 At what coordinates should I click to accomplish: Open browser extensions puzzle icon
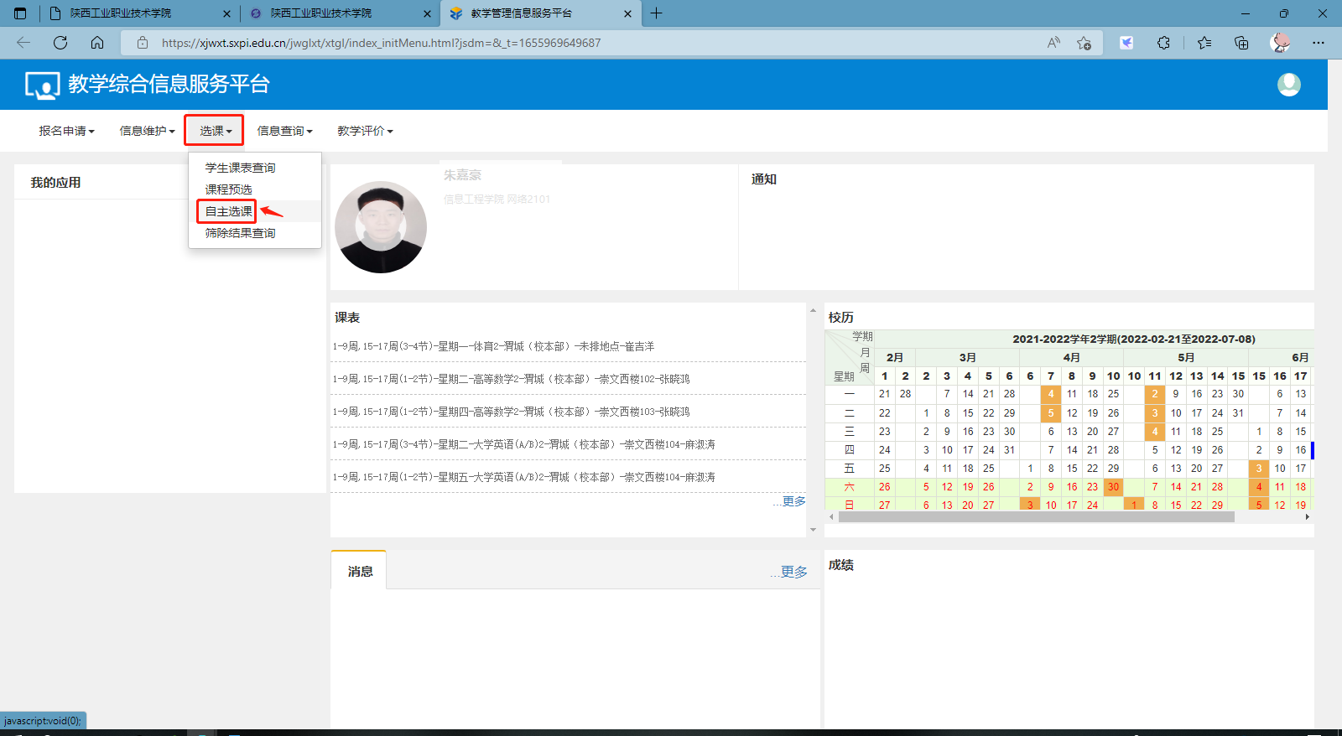click(x=1163, y=43)
